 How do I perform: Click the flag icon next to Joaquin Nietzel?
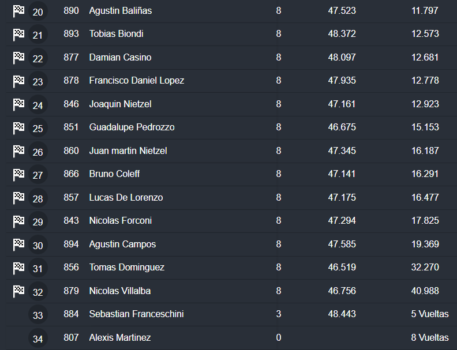point(18,104)
